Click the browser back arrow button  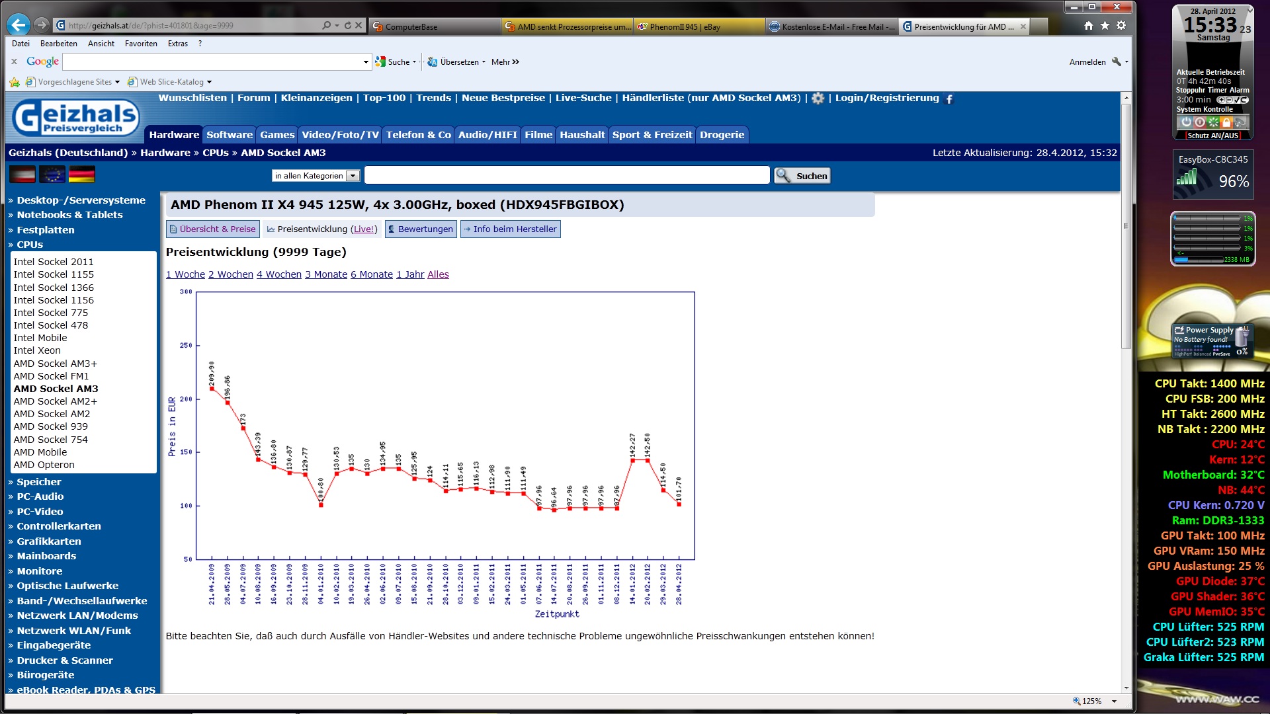[19, 25]
